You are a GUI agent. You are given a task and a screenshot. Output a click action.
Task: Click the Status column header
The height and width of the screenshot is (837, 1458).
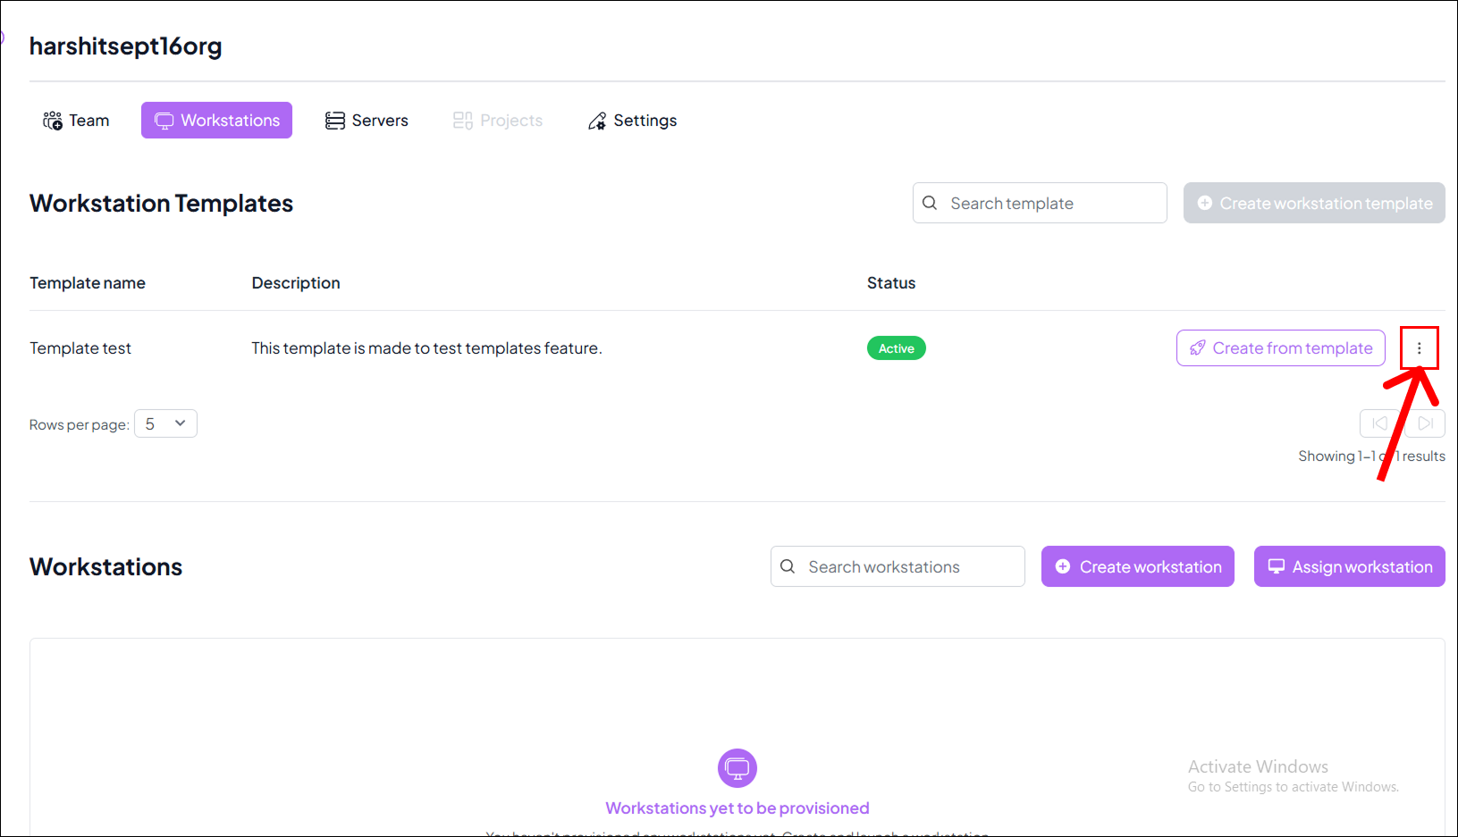[890, 283]
